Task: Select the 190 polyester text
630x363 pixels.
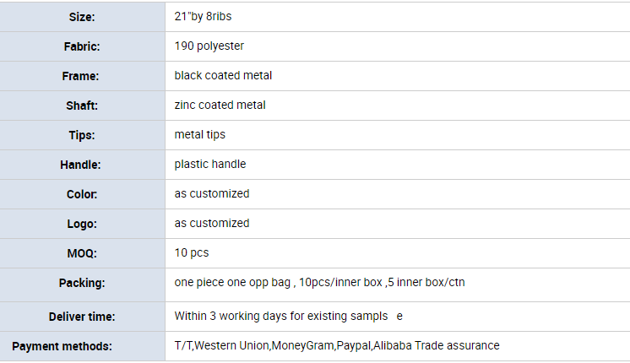Action: click(x=209, y=46)
